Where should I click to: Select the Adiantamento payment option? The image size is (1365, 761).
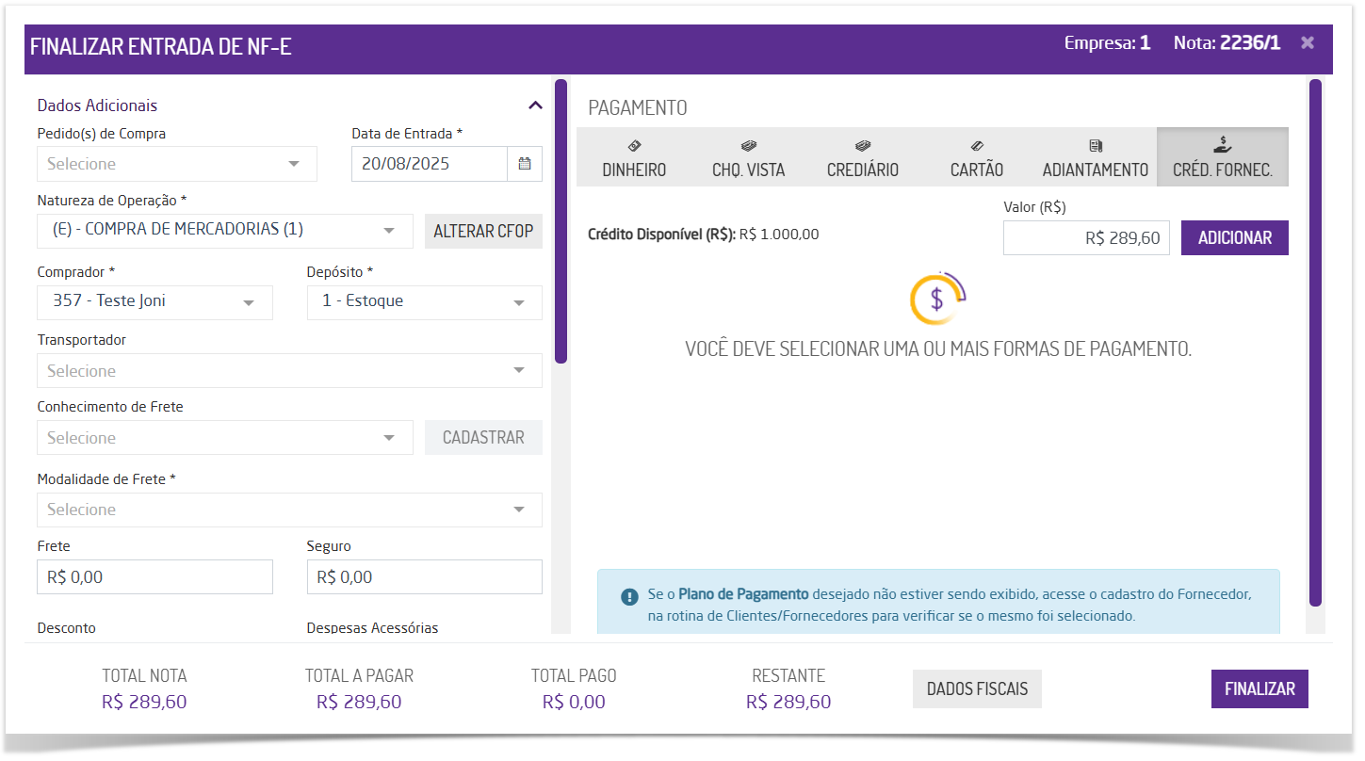pyautogui.click(x=1095, y=158)
